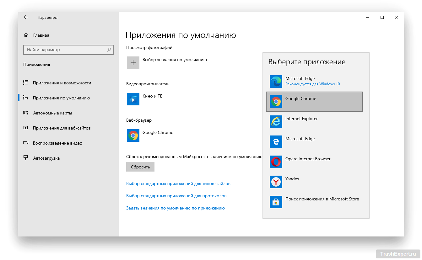The image size is (422, 260).
Task: Select the second Microsoft Edge entry text
Action: [300, 139]
